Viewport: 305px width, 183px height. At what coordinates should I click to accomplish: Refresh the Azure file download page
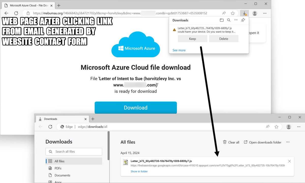16,13
